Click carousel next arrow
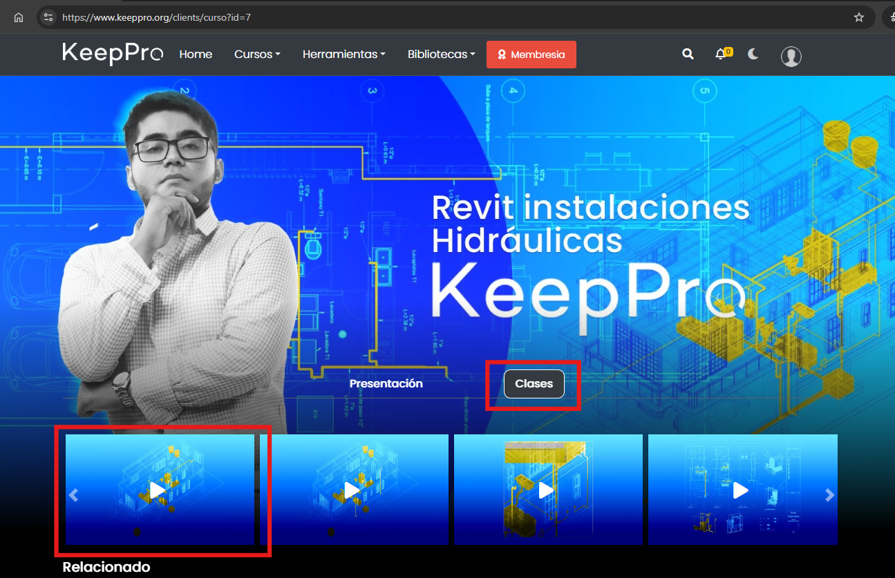895x578 pixels. [x=830, y=494]
